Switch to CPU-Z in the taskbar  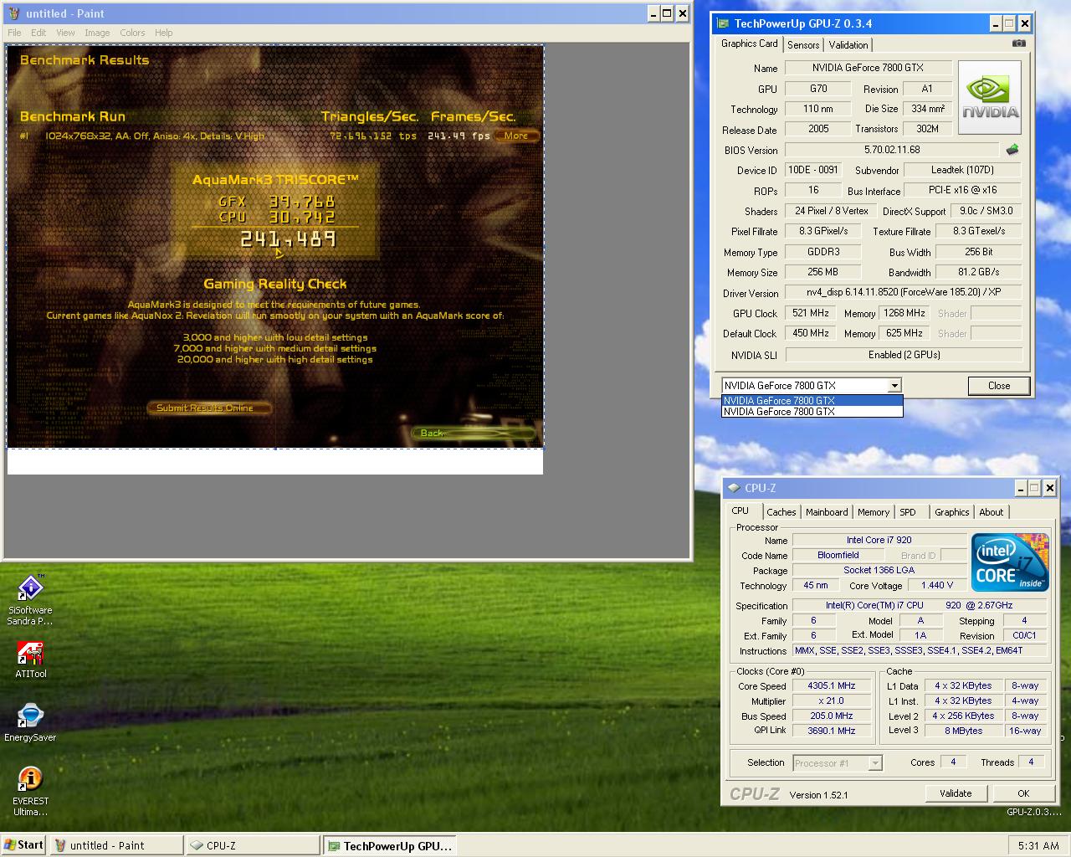(252, 845)
